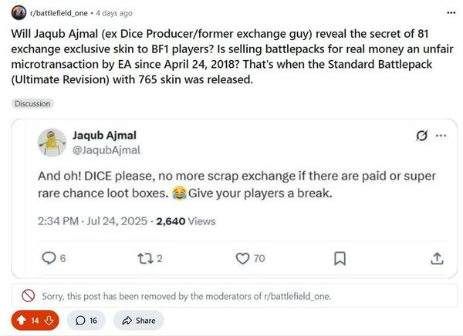This screenshot has height=336, width=463.
Task: Click the Grok icon on tweet
Action: click(421, 136)
